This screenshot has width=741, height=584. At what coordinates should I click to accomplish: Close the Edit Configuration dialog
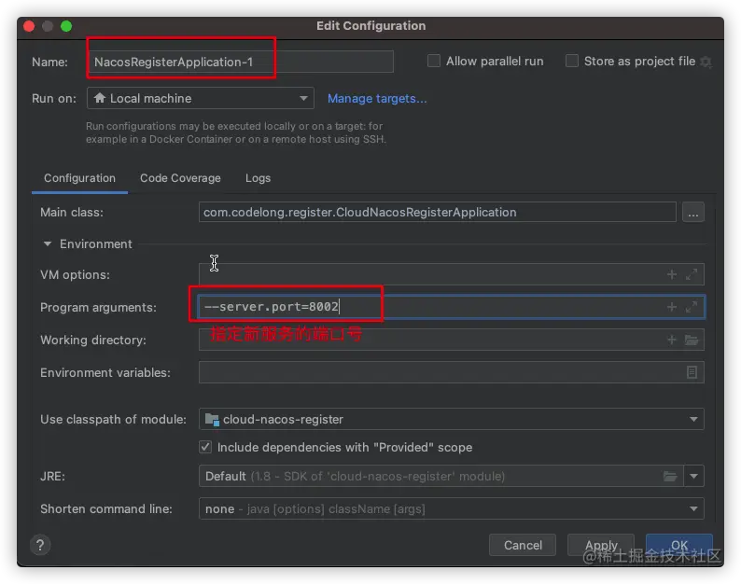pyautogui.click(x=29, y=26)
